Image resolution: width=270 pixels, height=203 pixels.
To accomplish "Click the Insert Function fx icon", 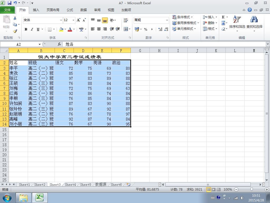I will (x=59, y=44).
